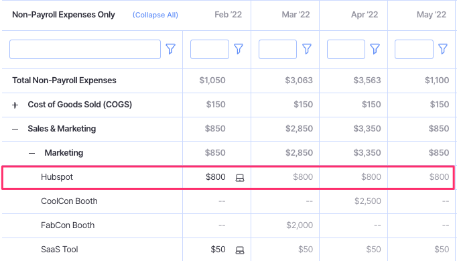Click Sales & Marketing $2,850 in Mar '22
This screenshot has height=261, width=457.
pos(300,129)
